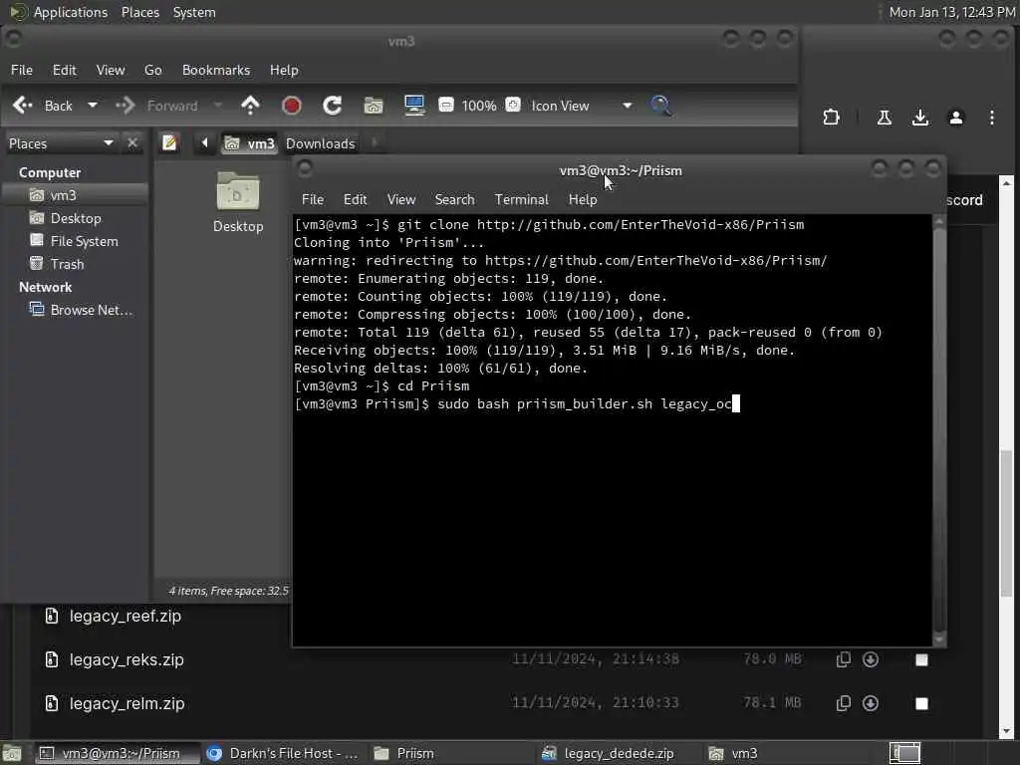Select Desktop in Places sidebar
1020x765 pixels.
tap(76, 218)
